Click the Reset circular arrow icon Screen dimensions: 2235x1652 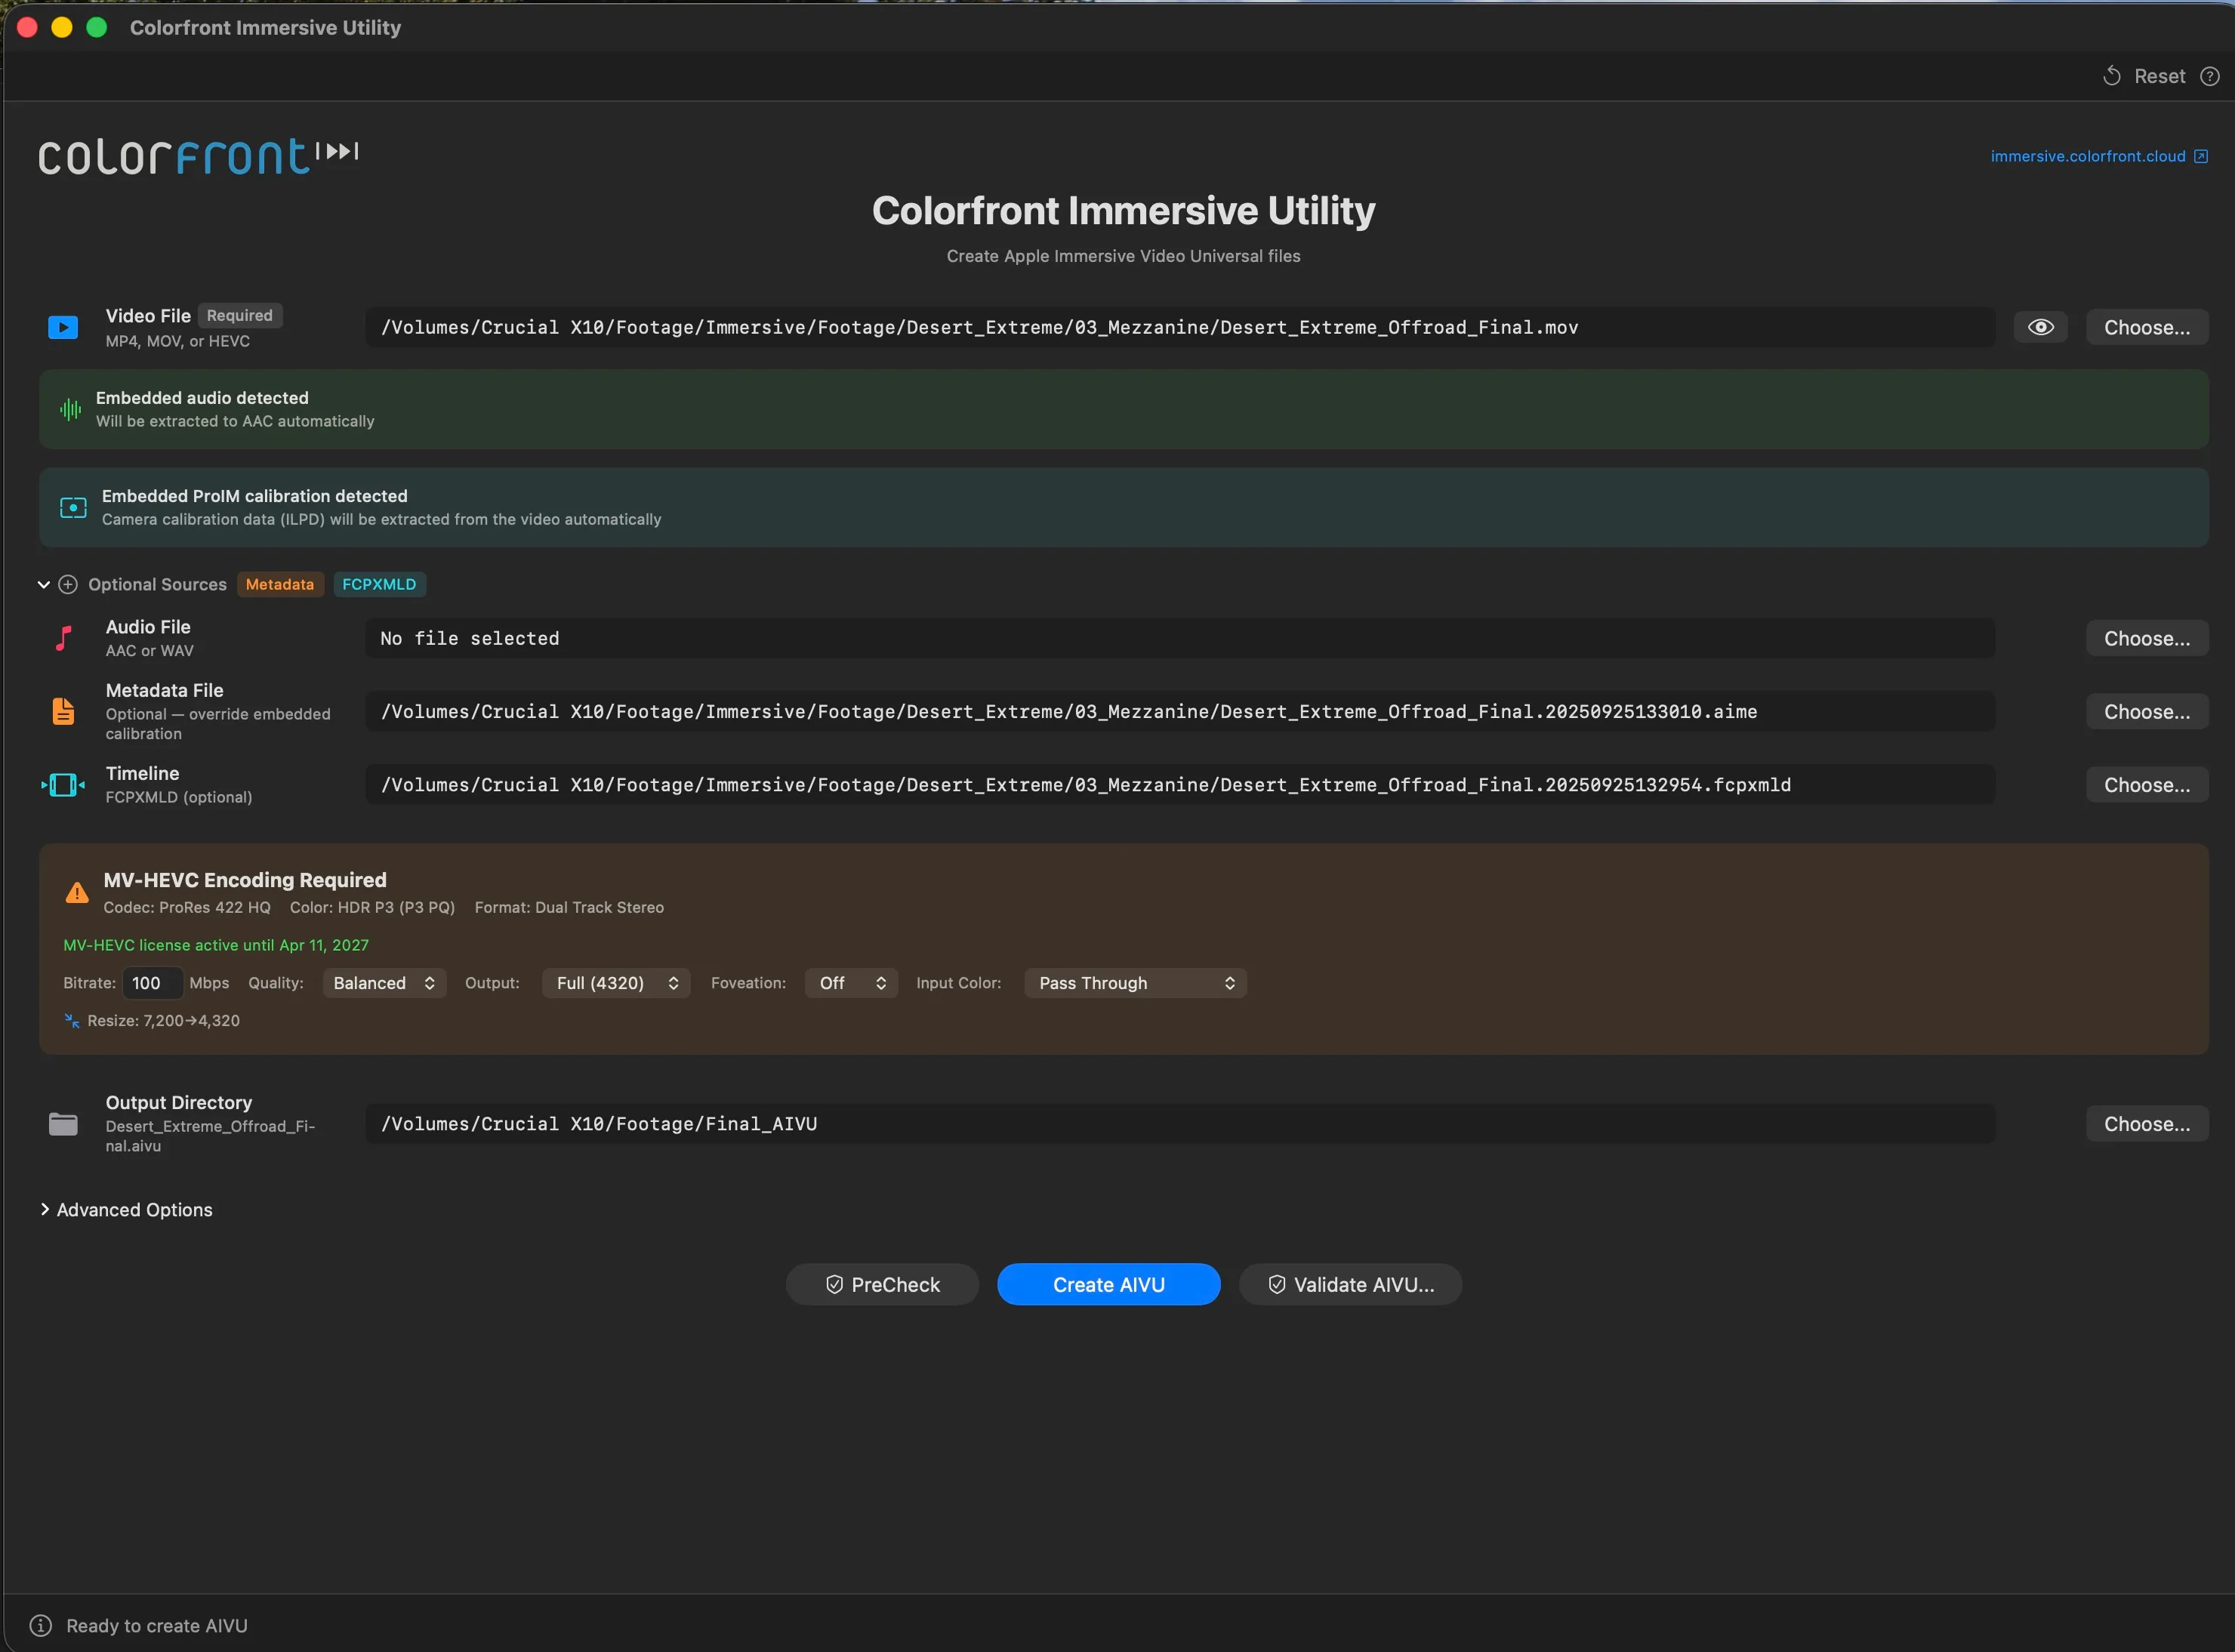coord(2112,76)
